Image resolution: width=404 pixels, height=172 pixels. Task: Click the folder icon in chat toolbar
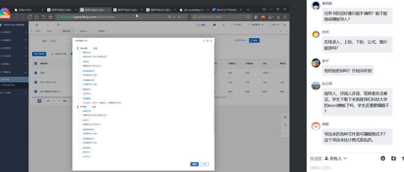pos(394,158)
